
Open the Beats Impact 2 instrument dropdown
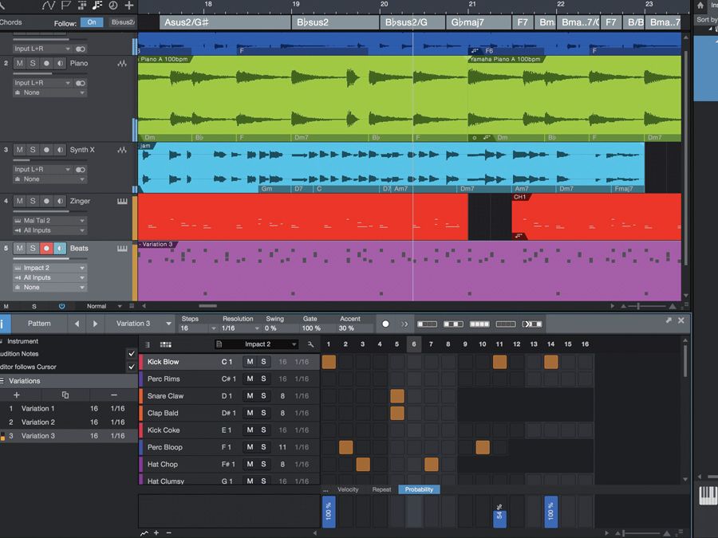49,268
